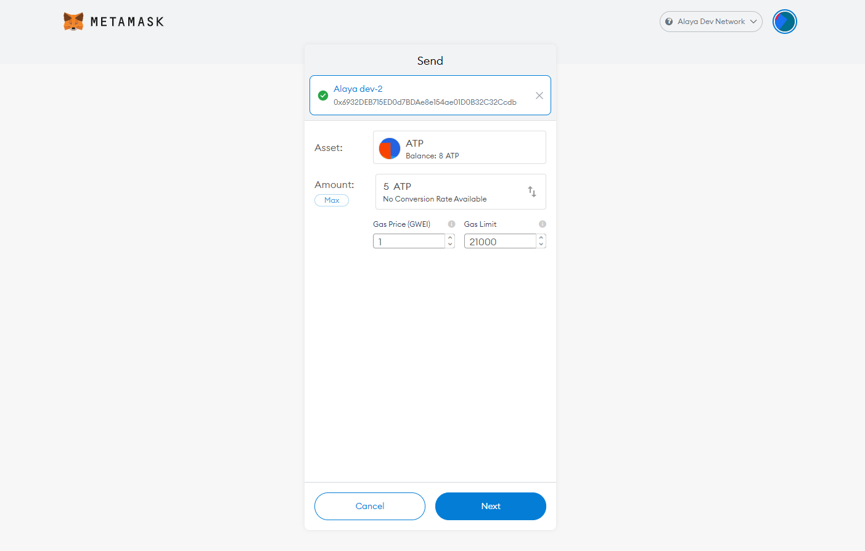The width and height of the screenshot is (865, 551).
Task: Click the "Balance: 8 ATP" text
Action: click(432, 156)
